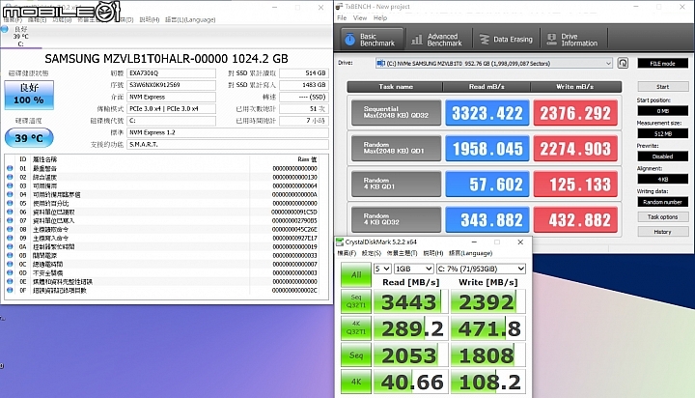The width and height of the screenshot is (695, 398).
Task: Open the File menu in TxBENCH
Action: (342, 17)
